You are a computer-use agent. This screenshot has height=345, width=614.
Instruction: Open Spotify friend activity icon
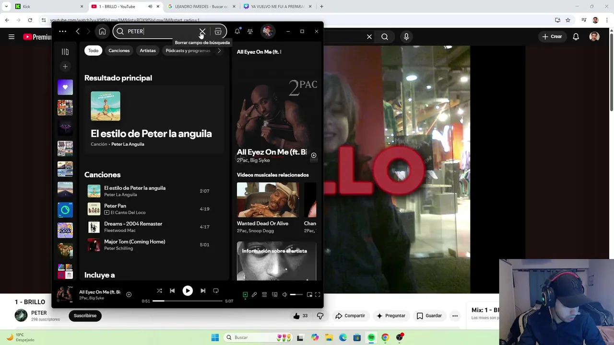250,32
